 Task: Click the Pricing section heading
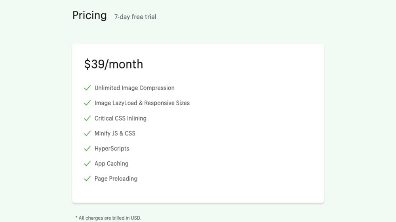click(89, 15)
